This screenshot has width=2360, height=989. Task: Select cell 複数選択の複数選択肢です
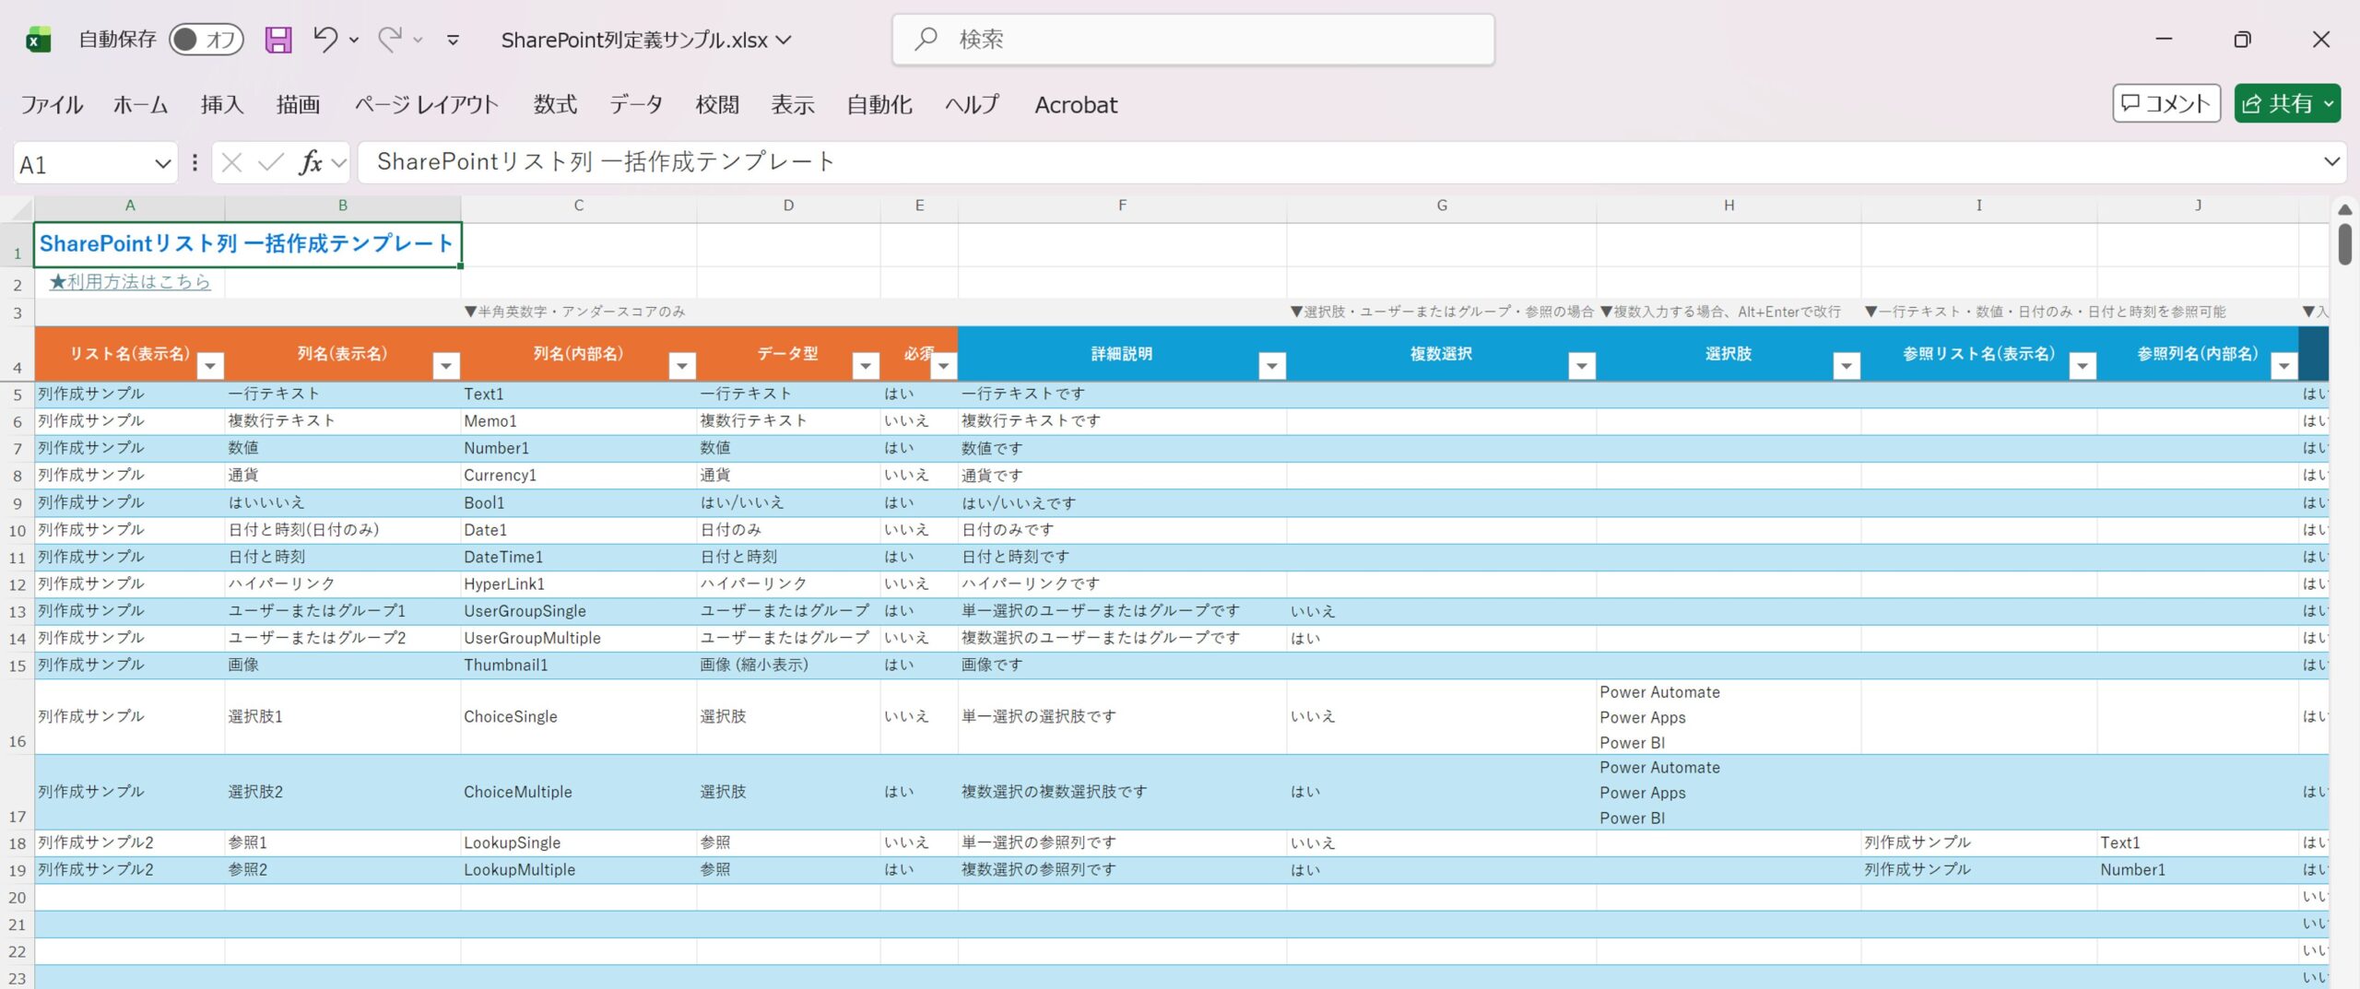tap(1122, 792)
